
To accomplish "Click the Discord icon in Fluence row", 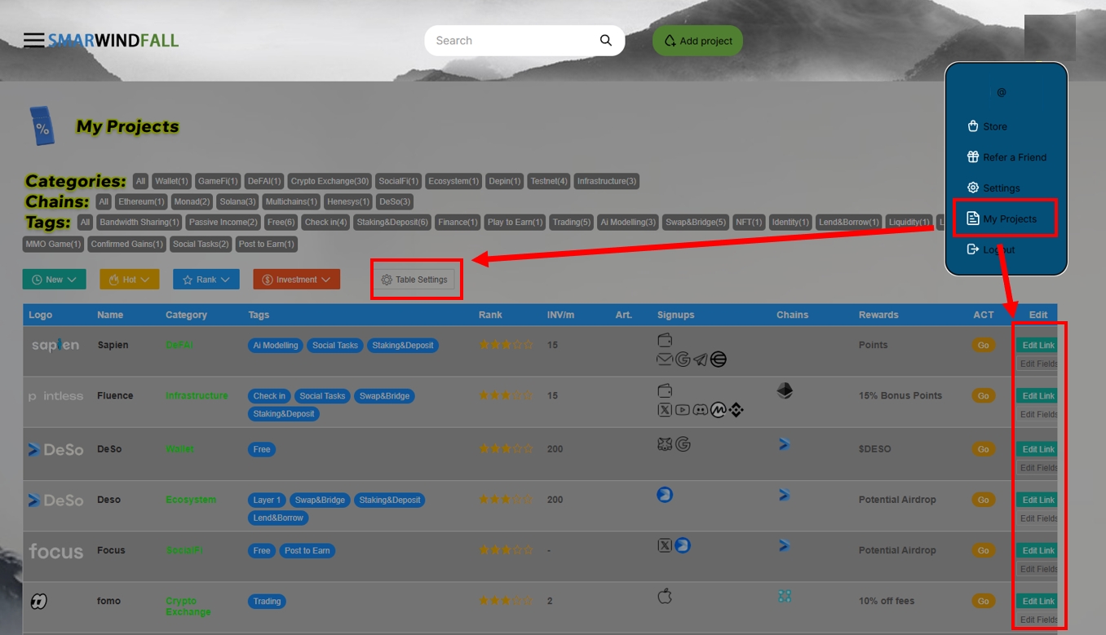I will point(700,410).
